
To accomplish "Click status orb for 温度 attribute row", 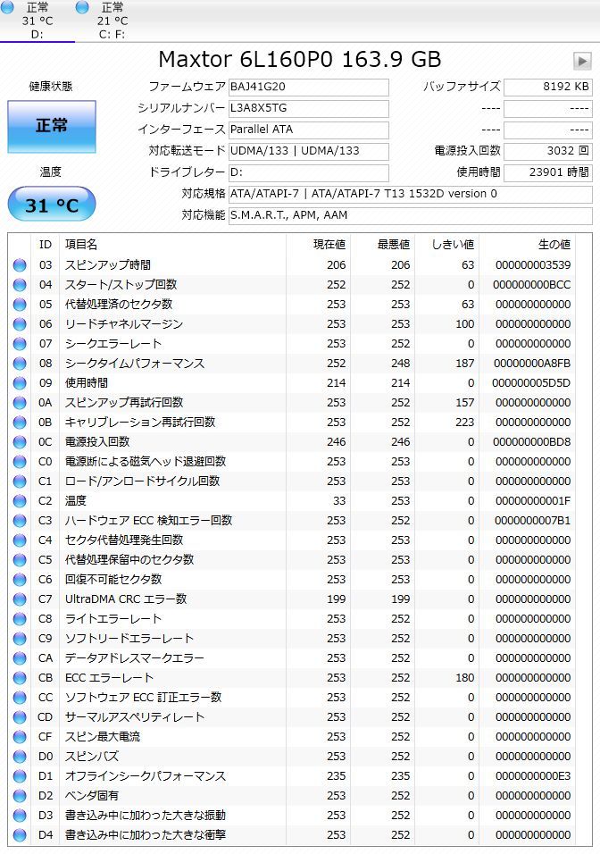I will [20, 501].
